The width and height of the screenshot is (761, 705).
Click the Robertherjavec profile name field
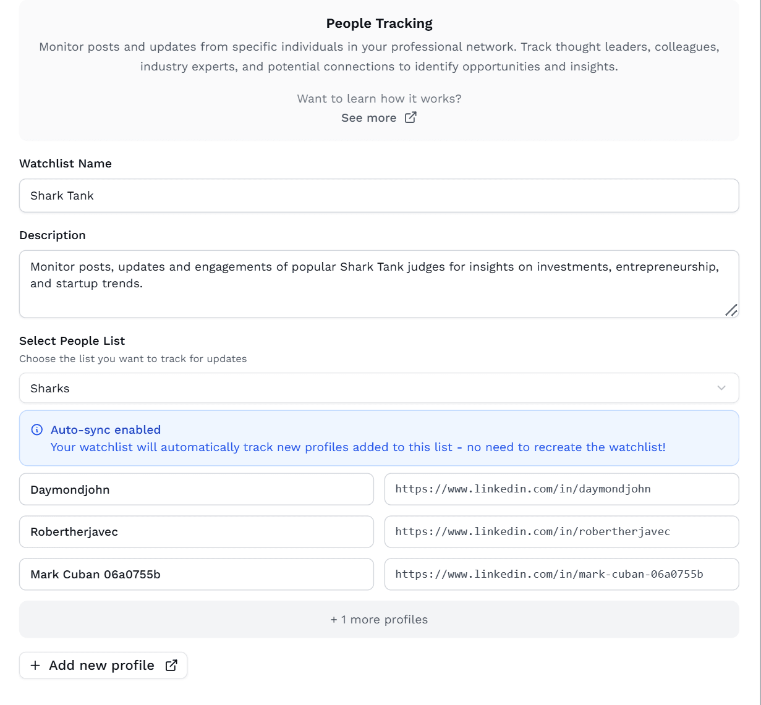click(196, 531)
